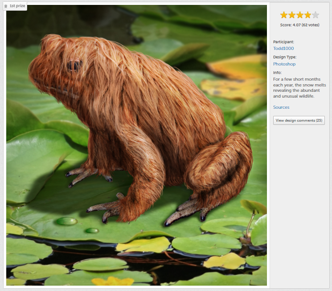Click the fourth rating star
The image size is (332, 291).
(307, 15)
